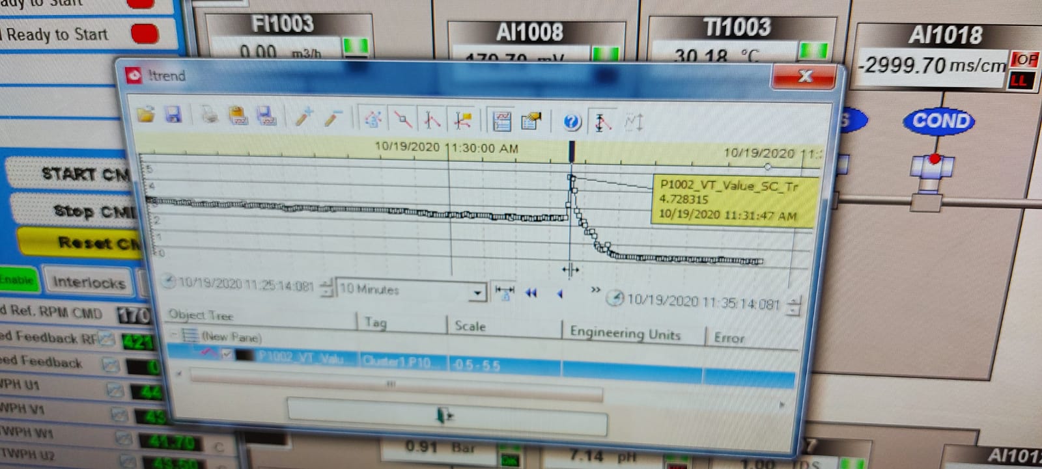Toggle the object list panel view icon
Viewport: 1042px width, 469px height.
(x=501, y=121)
